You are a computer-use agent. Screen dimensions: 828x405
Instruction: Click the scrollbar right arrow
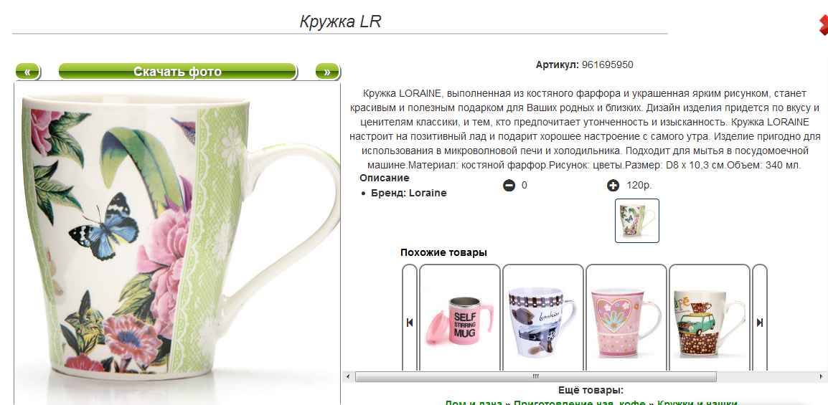tap(823, 376)
